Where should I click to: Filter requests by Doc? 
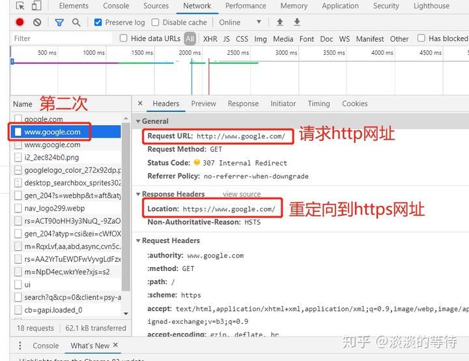pyautogui.click(x=326, y=39)
